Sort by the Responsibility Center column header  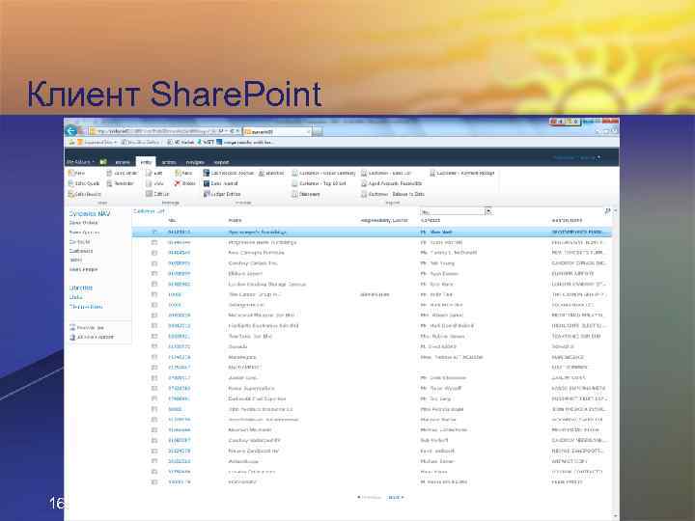point(384,221)
